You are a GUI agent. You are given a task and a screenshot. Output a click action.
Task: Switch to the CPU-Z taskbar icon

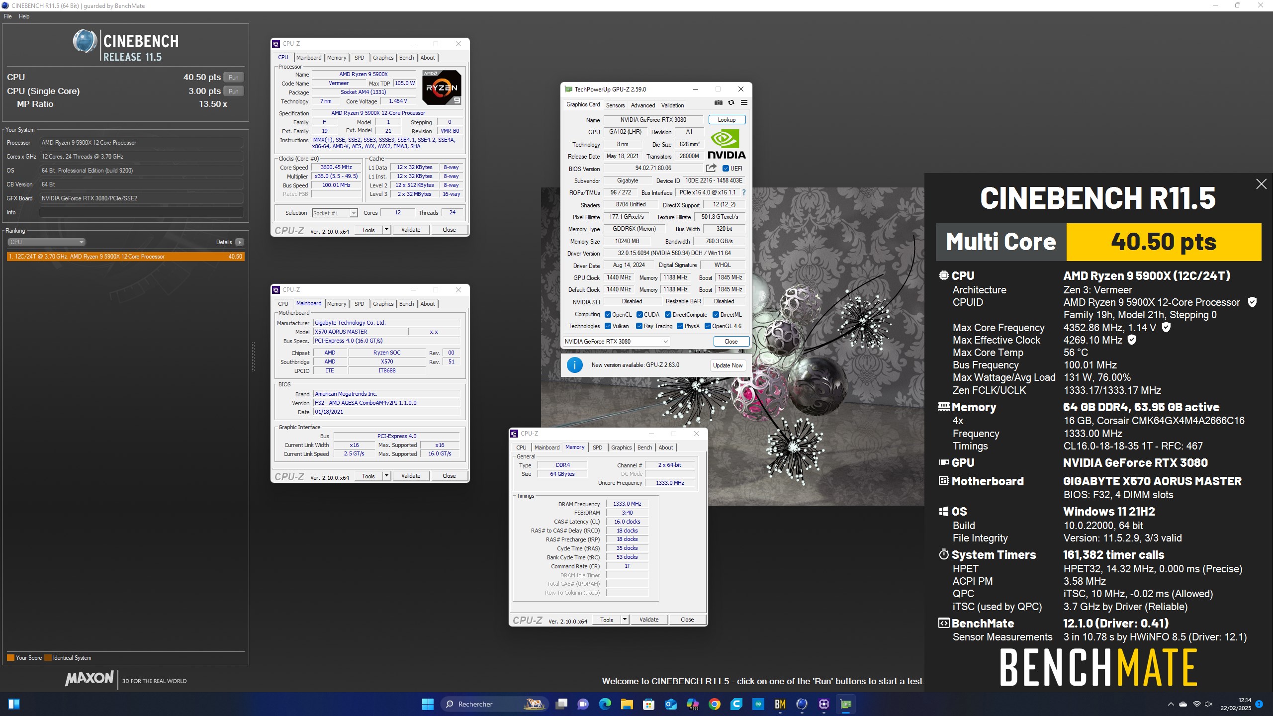click(824, 704)
